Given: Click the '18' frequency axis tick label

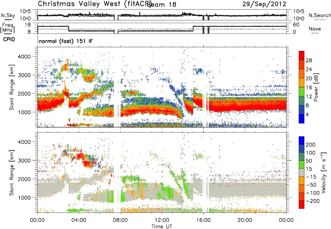Looking at the screenshot, I should tap(28, 25).
